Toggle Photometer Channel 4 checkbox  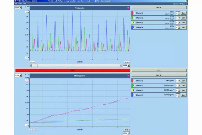(134, 27)
